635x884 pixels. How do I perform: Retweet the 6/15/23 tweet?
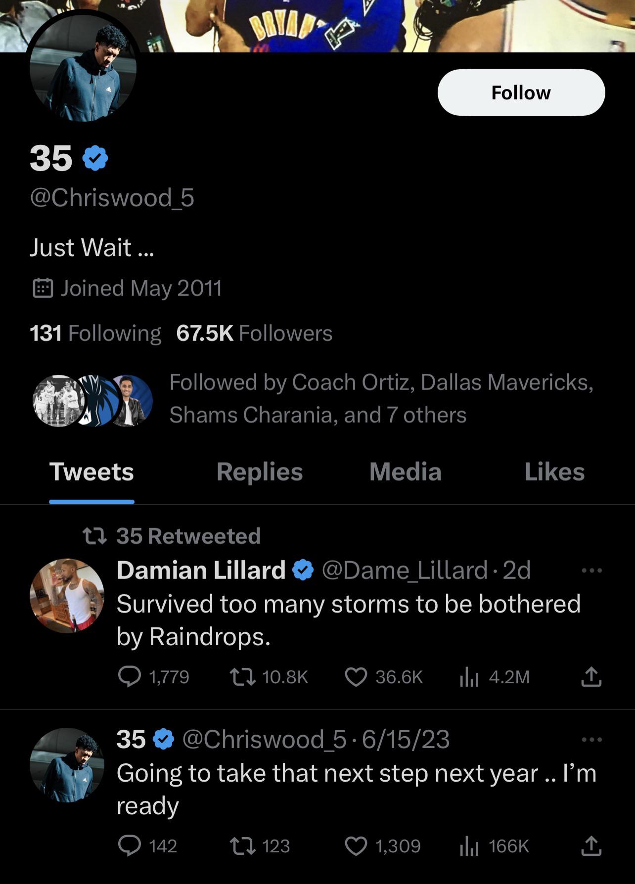tap(243, 846)
